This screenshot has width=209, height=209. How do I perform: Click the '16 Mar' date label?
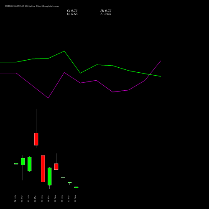click(x=62, y=199)
